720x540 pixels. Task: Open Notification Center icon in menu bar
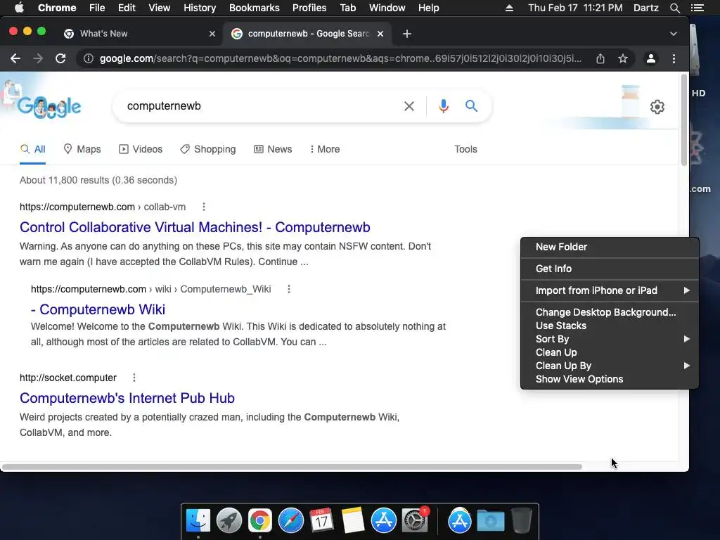point(697,8)
